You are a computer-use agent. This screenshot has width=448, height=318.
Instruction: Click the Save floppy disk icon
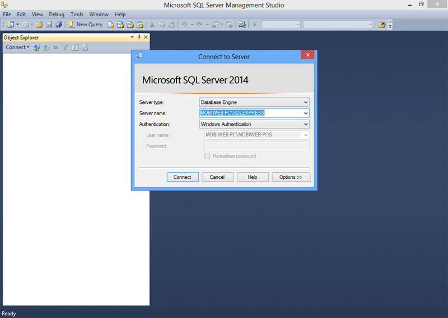[x=49, y=25]
